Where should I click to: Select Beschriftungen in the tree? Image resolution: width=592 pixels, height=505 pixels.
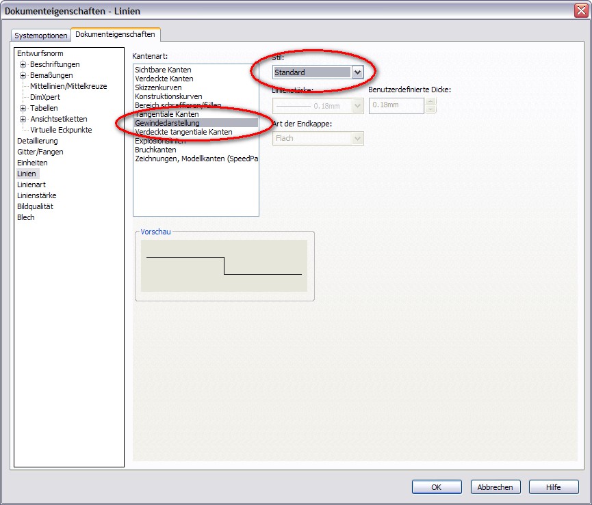coord(55,64)
